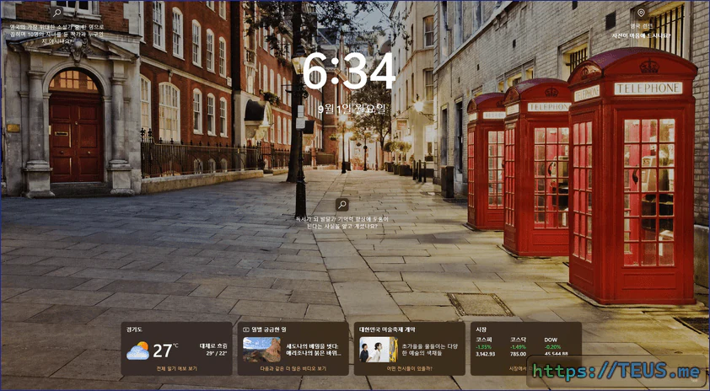The width and height of the screenshot is (710, 391).
Task: Click 다음과 같은 더 많은 비디오 보기
Action: 293,368
